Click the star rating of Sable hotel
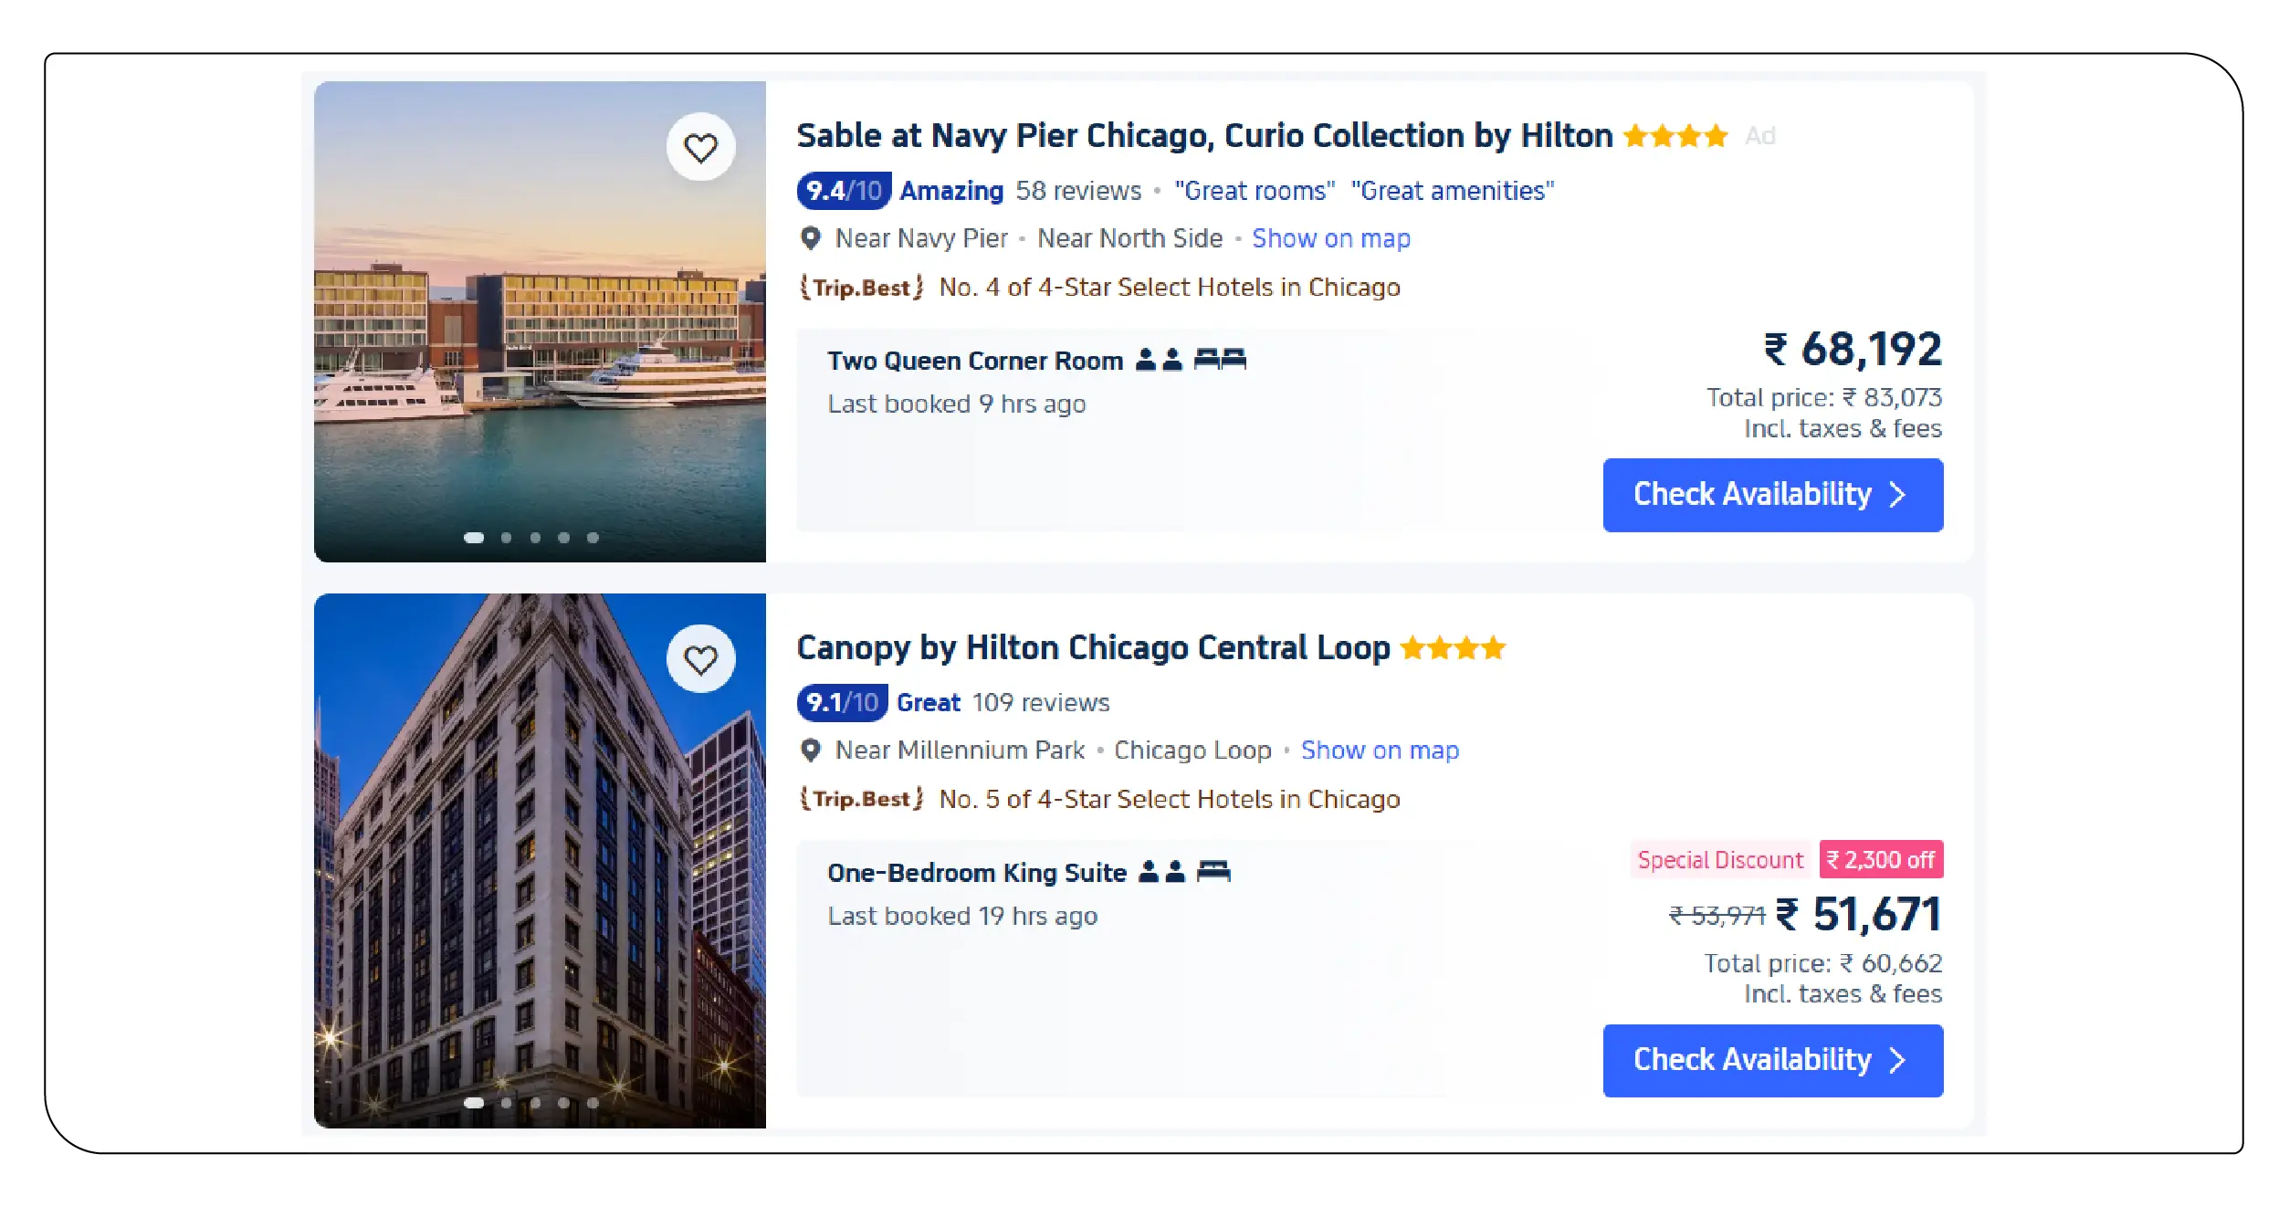2289x1207 pixels. point(1675,136)
